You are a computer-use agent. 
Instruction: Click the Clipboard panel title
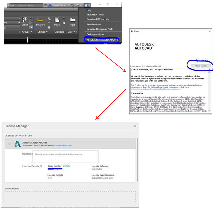[x=59, y=32]
